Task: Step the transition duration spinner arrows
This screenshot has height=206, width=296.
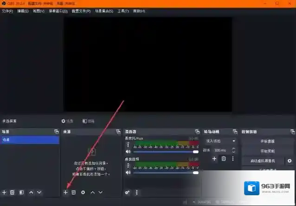Action: 234,150
